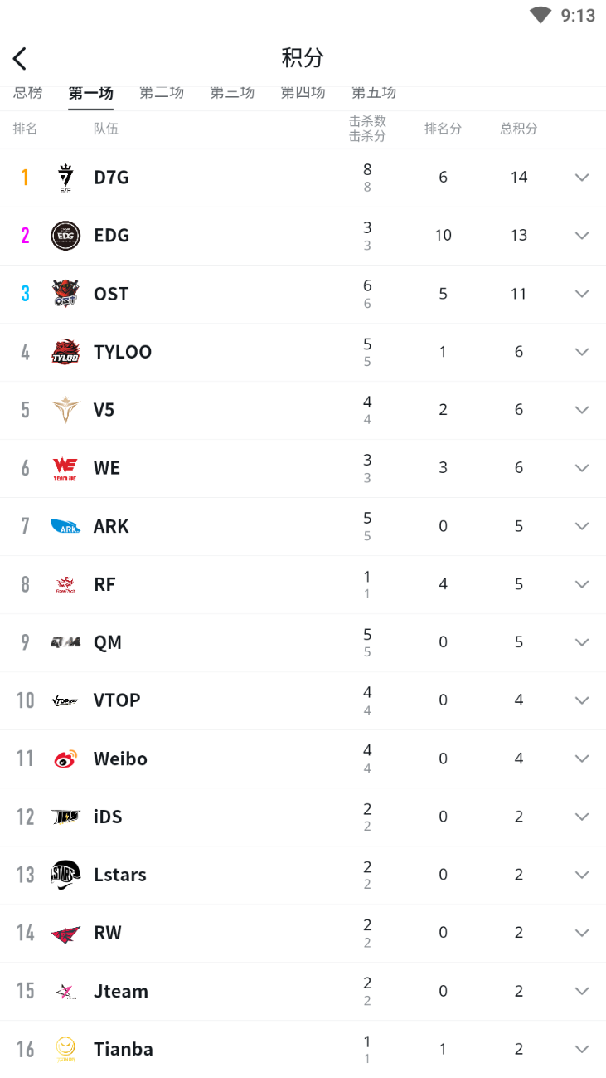This screenshot has width=606, height=1078.
Task: Tap the Team WE logo
Action: pyautogui.click(x=65, y=468)
